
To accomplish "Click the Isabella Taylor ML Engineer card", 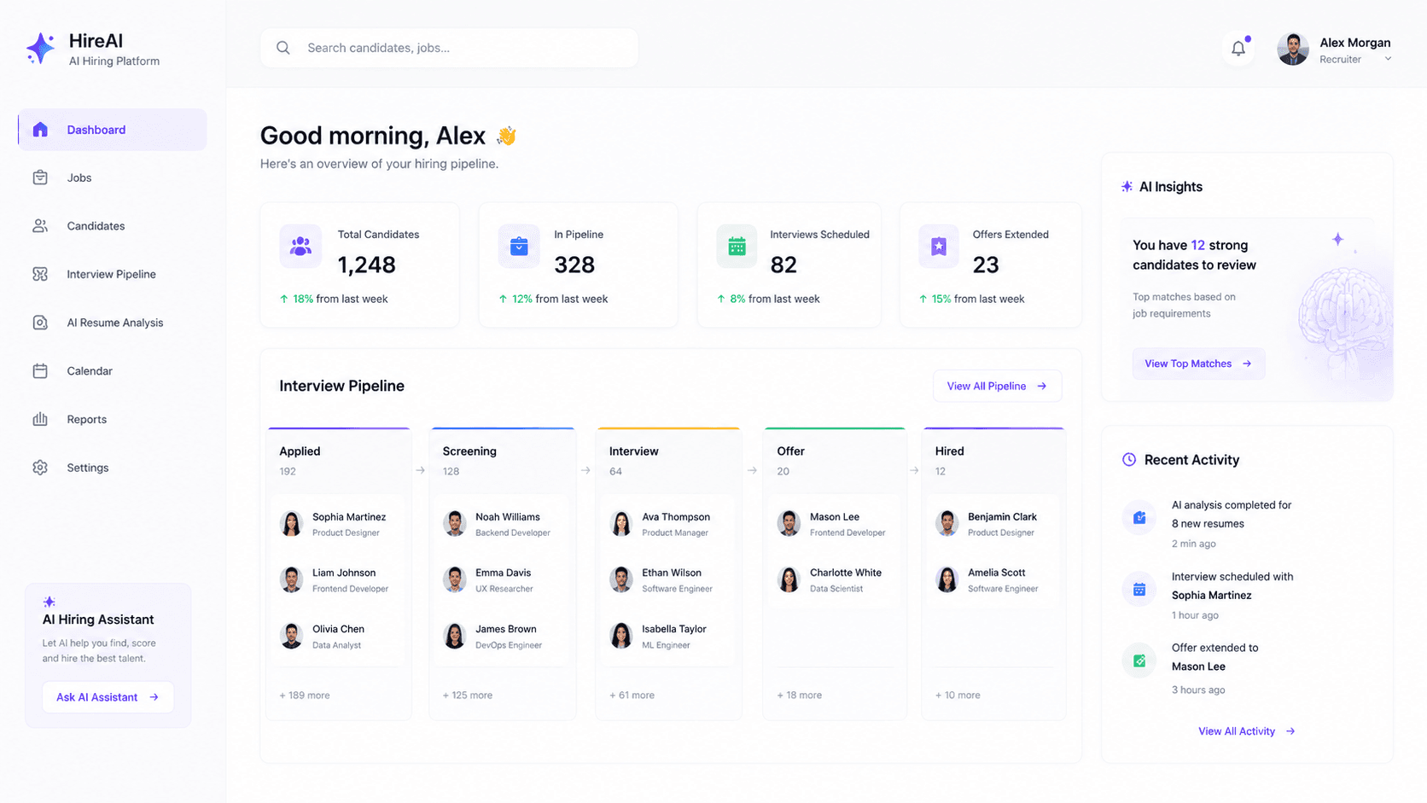I will coord(668,637).
